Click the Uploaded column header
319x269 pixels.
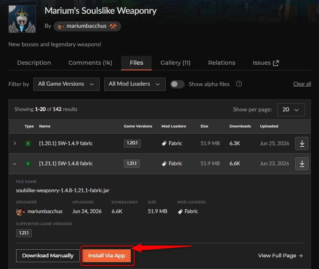pyautogui.click(x=269, y=126)
